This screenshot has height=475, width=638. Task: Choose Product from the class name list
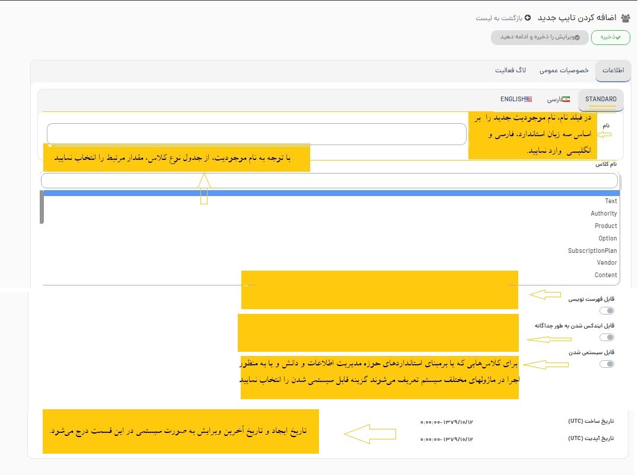coord(605,226)
